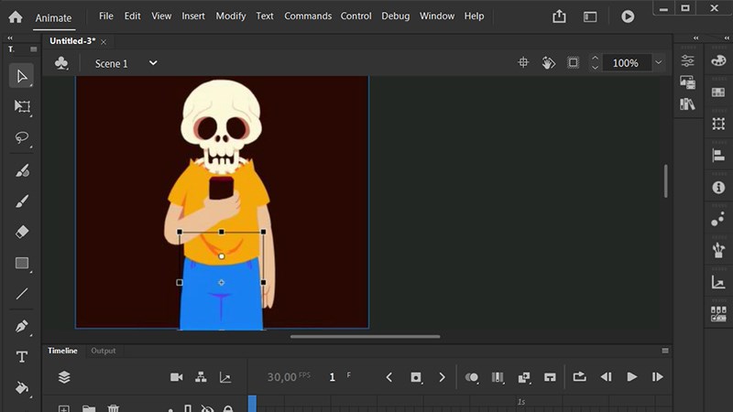Select the Lasso tool
733x412 pixels.
coord(22,137)
